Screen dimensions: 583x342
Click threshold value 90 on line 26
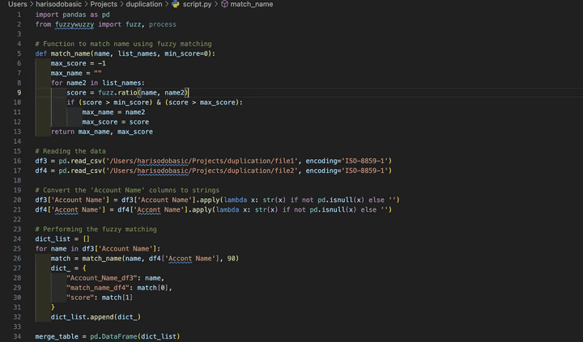point(232,259)
